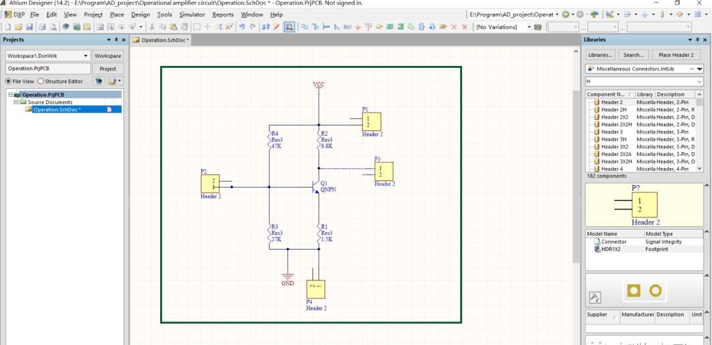The image size is (712, 345).
Task: Click the Place Header 2 button
Action: pyautogui.click(x=676, y=55)
